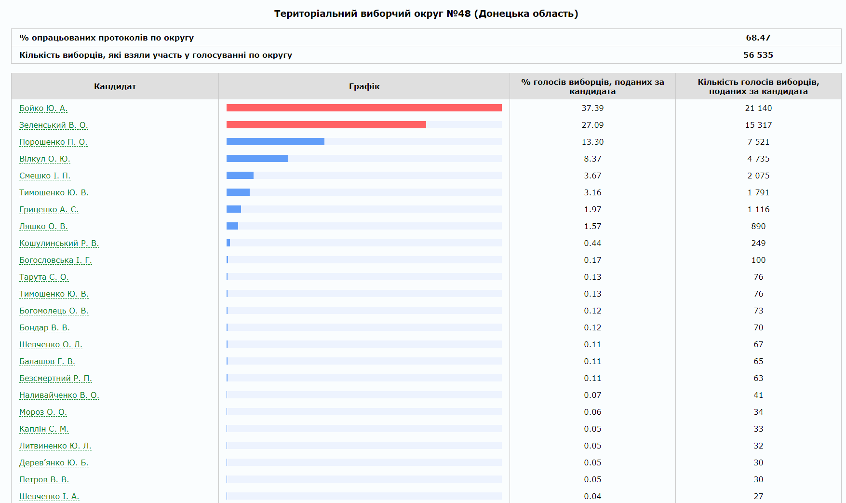Open candidate link Шевченко І. А.

pyautogui.click(x=49, y=496)
